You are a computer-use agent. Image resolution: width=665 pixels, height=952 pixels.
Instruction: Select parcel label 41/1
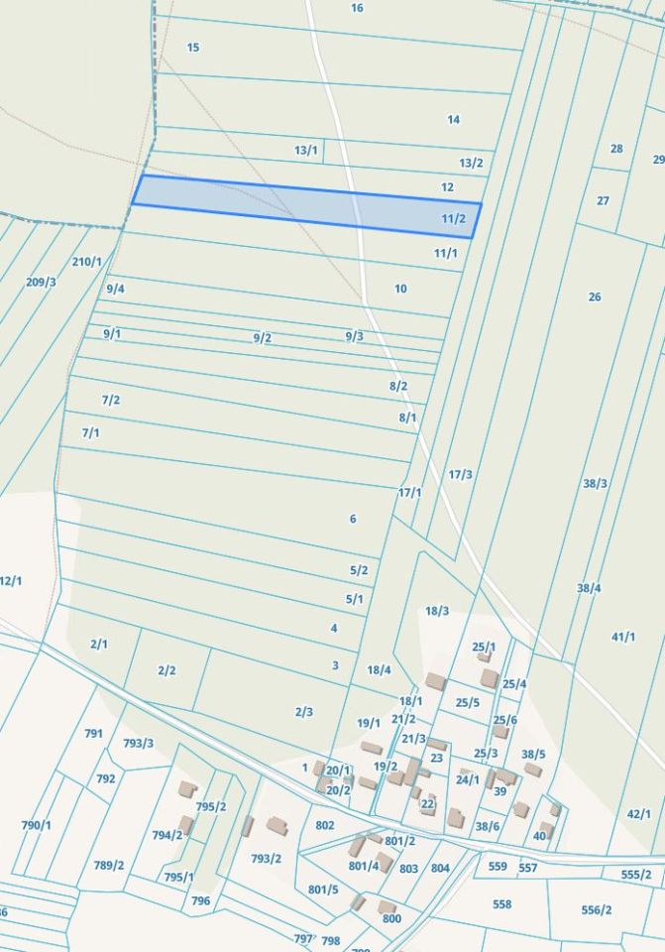point(623,637)
